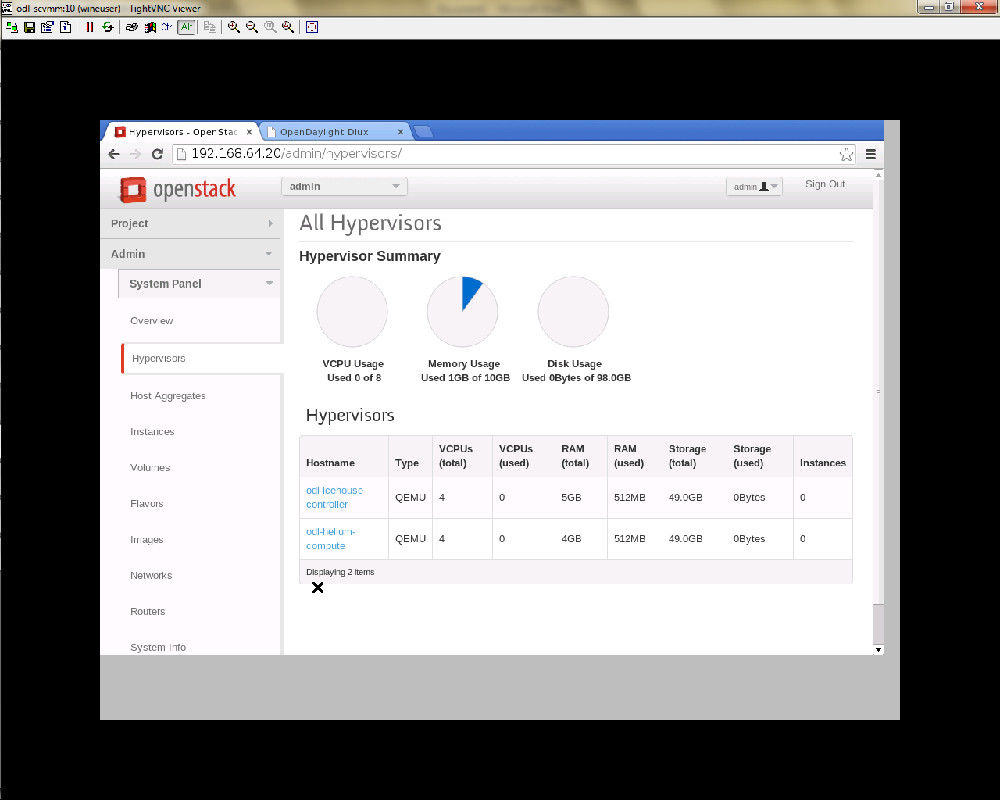Reload the Hypervisors page
Screen dimensions: 1000x800
click(158, 154)
